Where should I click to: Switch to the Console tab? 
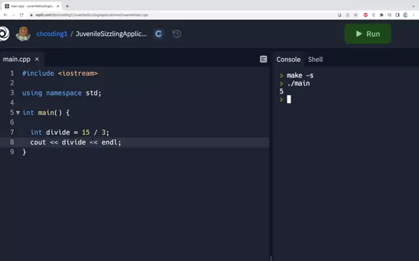click(288, 59)
